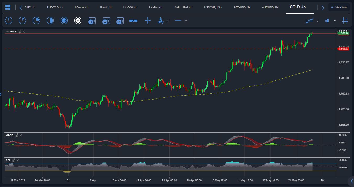Switch to the monthly (M) timeframe
354x187 pixels.
click(x=120, y=21)
